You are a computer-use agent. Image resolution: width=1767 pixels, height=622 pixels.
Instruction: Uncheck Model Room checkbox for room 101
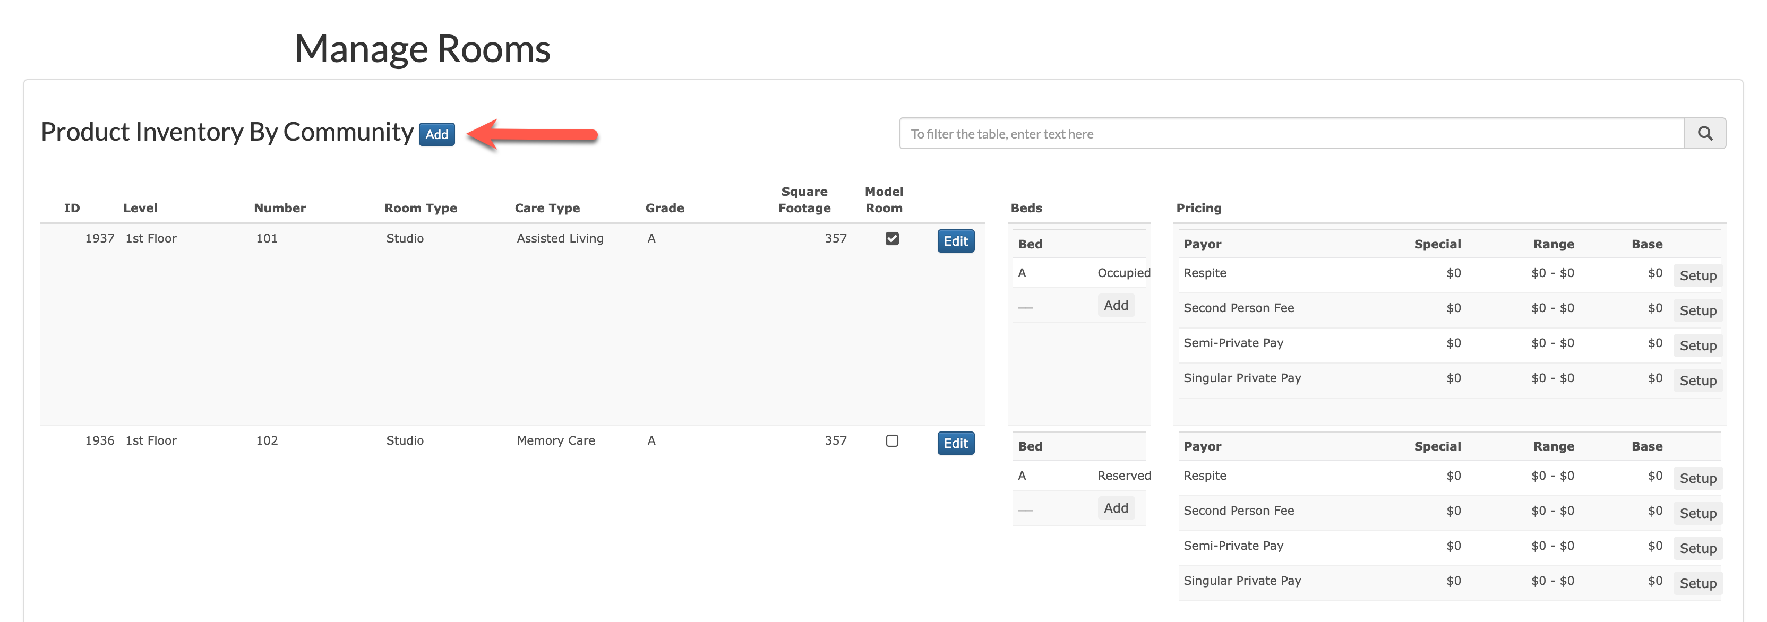pyautogui.click(x=892, y=239)
